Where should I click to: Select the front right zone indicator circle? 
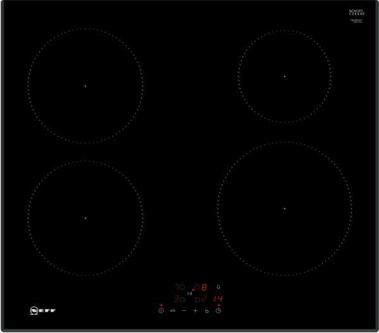click(x=197, y=300)
